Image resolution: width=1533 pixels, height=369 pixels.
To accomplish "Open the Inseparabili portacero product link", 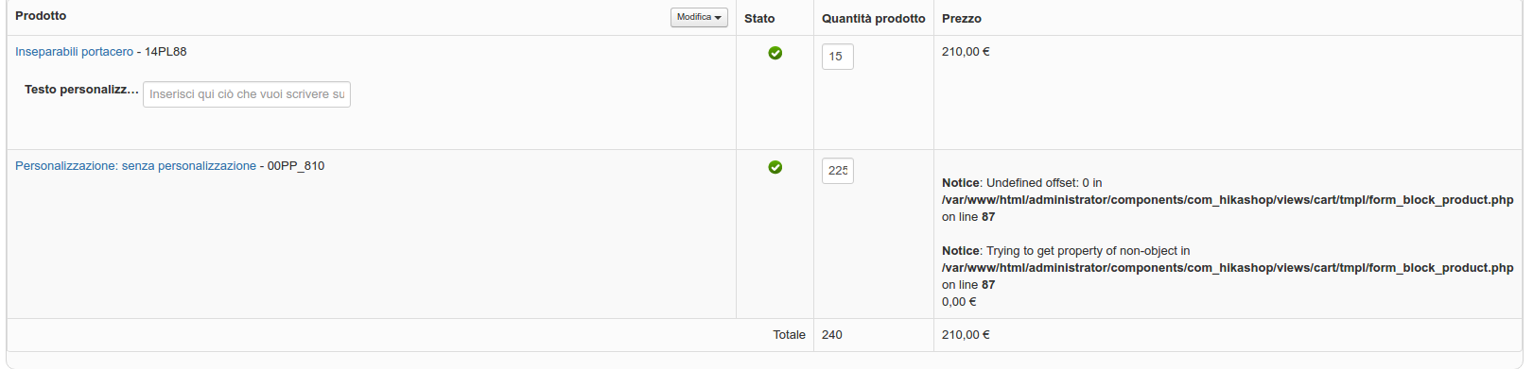I will click(75, 52).
